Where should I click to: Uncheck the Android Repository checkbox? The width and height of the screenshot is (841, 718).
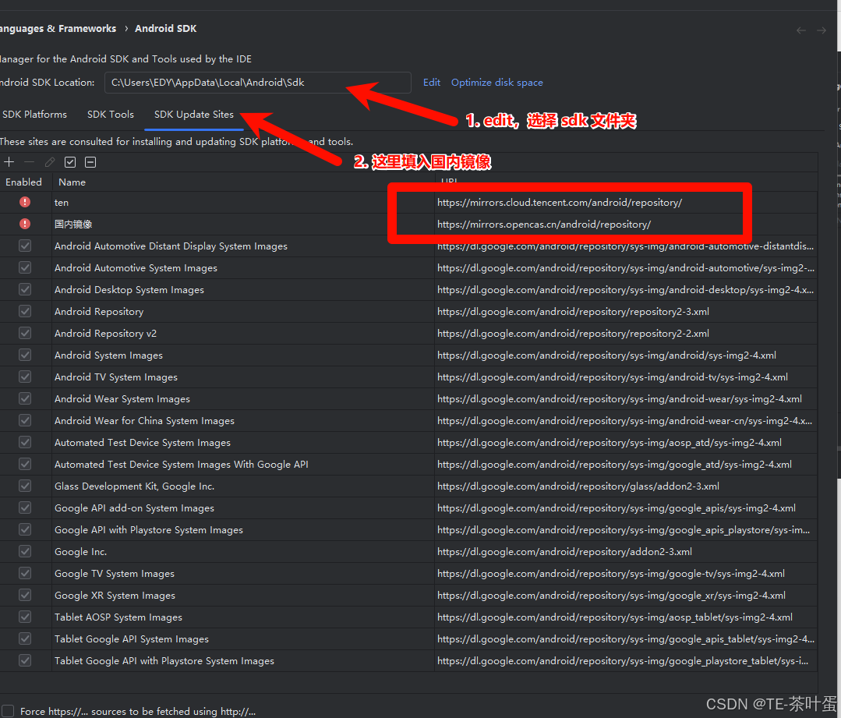tap(25, 311)
